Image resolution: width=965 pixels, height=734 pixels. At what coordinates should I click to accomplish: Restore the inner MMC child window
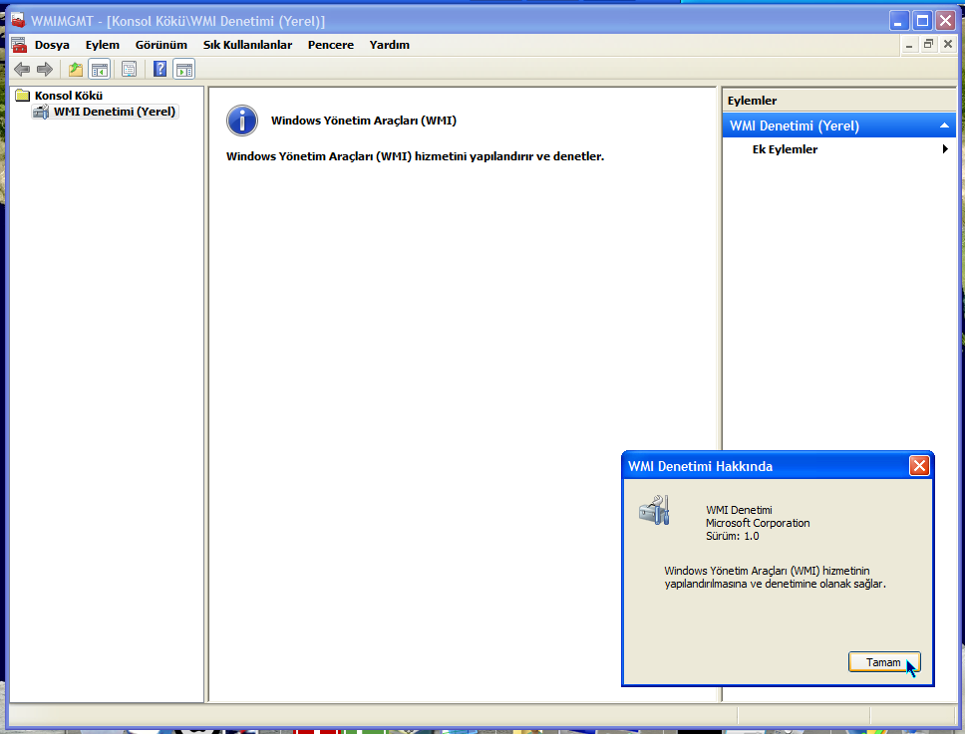929,44
